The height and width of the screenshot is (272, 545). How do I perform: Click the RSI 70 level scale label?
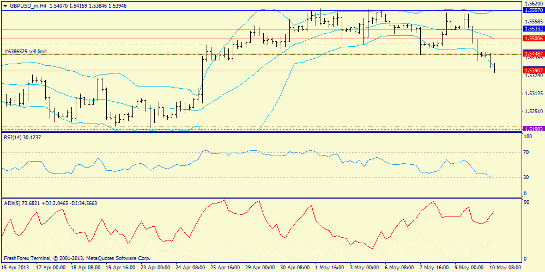527,153
